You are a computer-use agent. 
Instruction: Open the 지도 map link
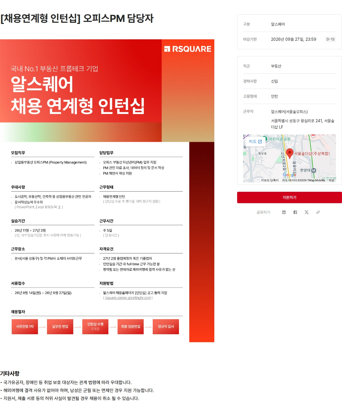coord(255,142)
